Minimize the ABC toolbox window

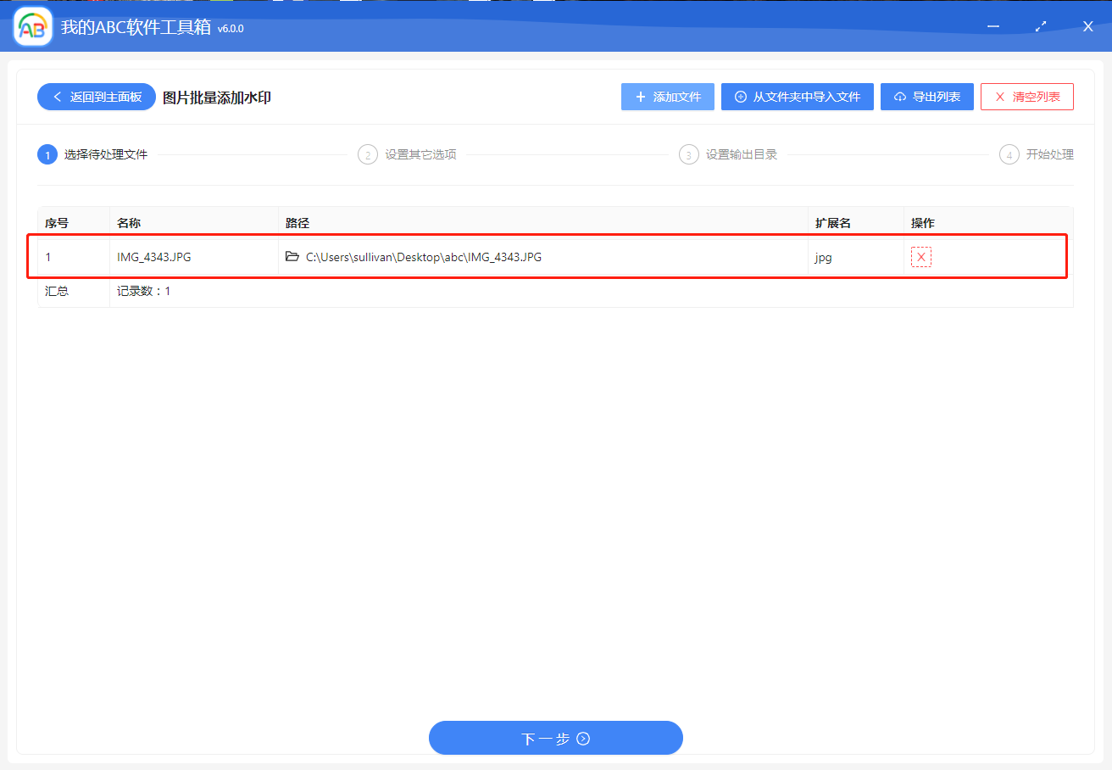993,27
